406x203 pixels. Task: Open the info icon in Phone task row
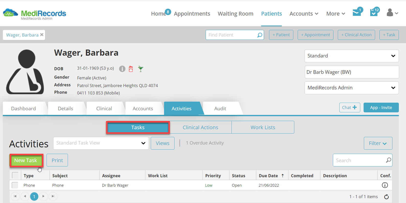385,185
